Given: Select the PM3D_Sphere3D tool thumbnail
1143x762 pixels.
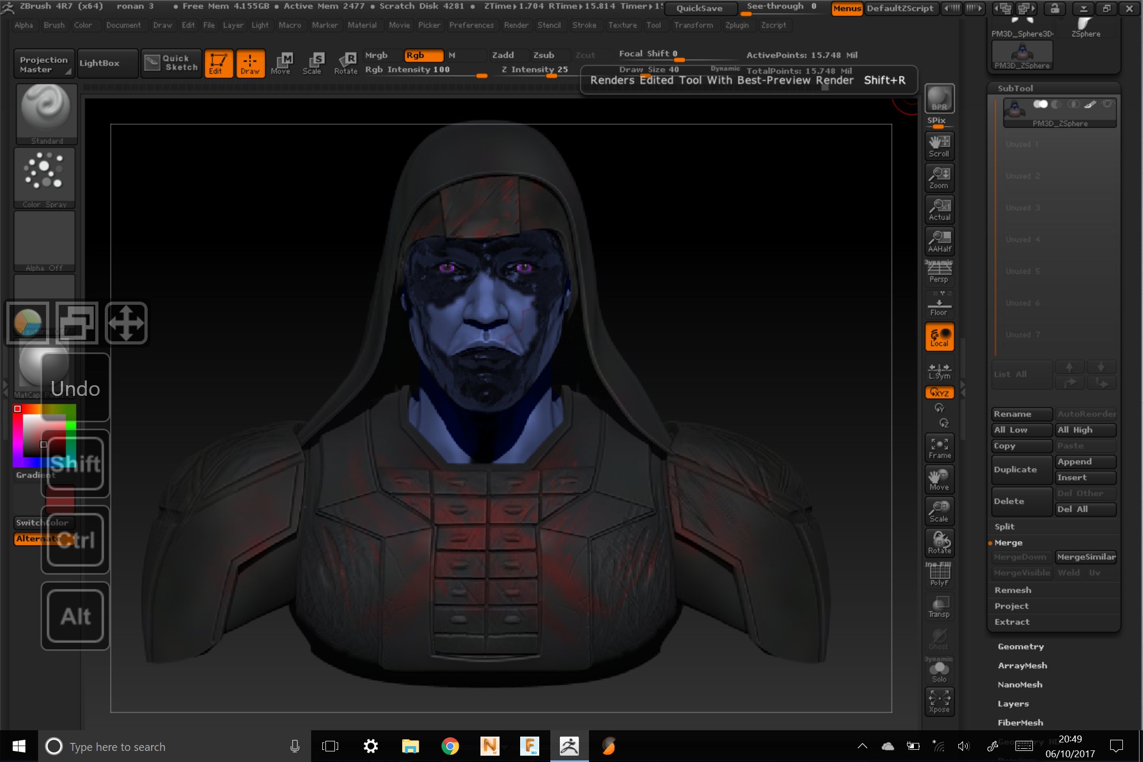Looking at the screenshot, I should 1022,26.
